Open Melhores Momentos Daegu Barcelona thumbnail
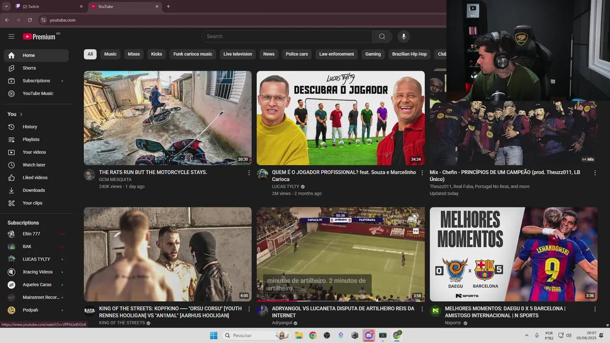610x343 pixels. pyautogui.click(x=514, y=254)
